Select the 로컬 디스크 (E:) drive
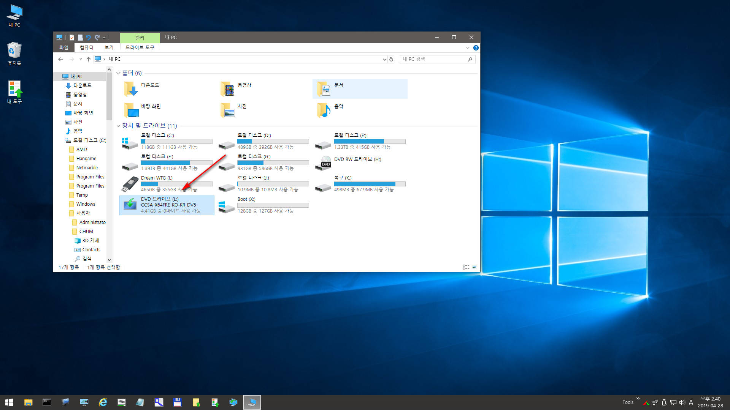This screenshot has height=410, width=730. click(360, 141)
